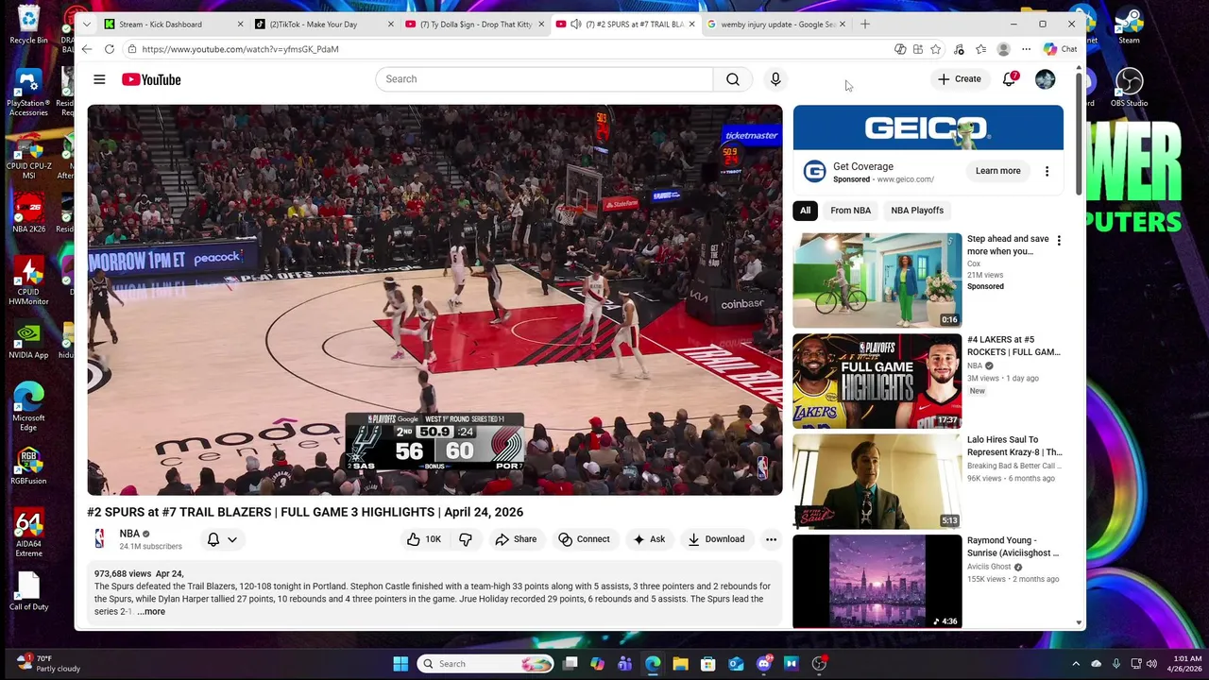This screenshot has width=1209, height=680.
Task: Go to YouTube home via logo
Action: point(151,79)
